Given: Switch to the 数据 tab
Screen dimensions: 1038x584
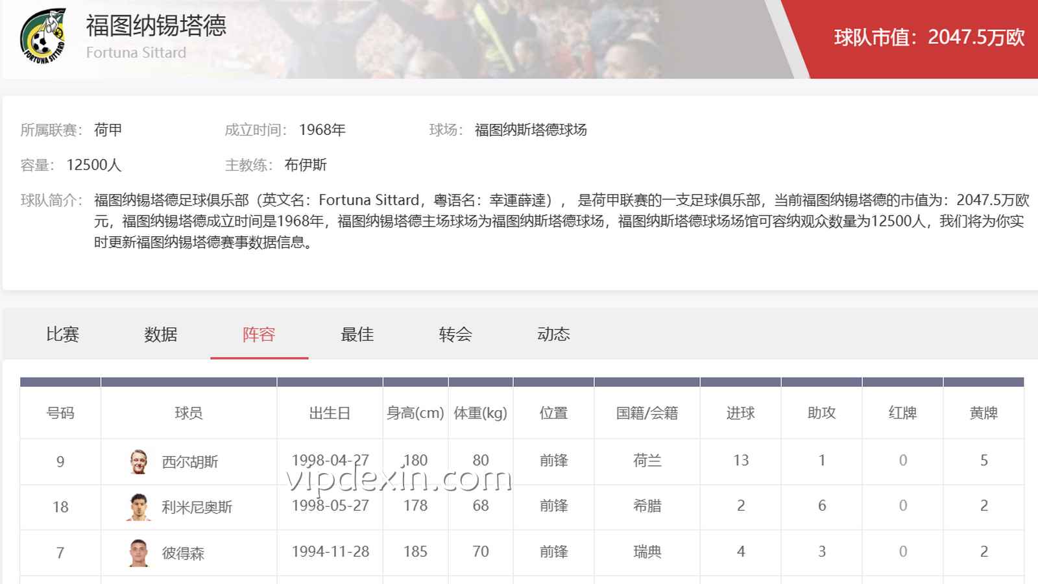Looking at the screenshot, I should tap(161, 334).
